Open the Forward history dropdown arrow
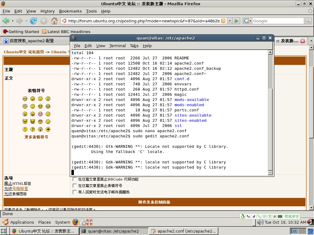 [x=26, y=21]
